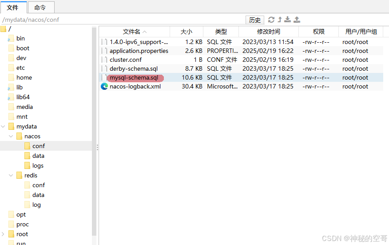Select the etc folder icon

(11, 68)
